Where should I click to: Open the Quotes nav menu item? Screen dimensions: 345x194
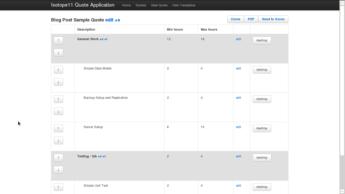click(x=141, y=5)
